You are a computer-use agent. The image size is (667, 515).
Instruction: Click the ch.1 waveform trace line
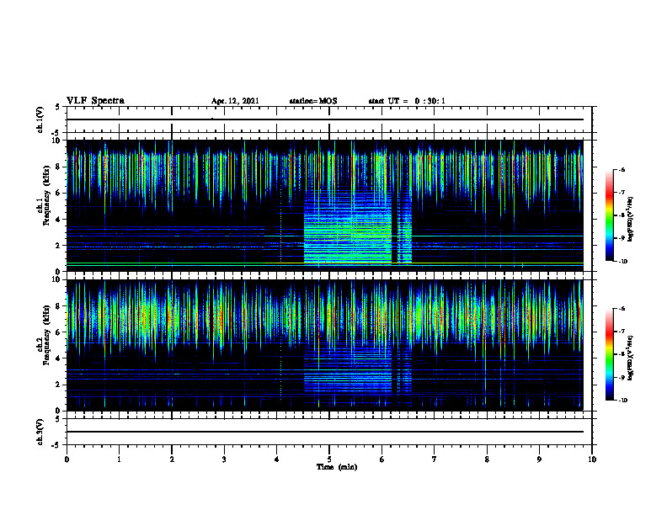click(x=325, y=119)
